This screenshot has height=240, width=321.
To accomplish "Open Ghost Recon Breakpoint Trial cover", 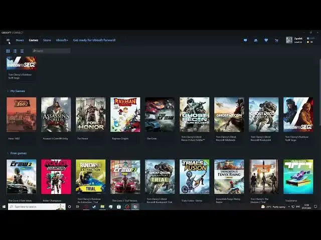I will [x=160, y=176].
